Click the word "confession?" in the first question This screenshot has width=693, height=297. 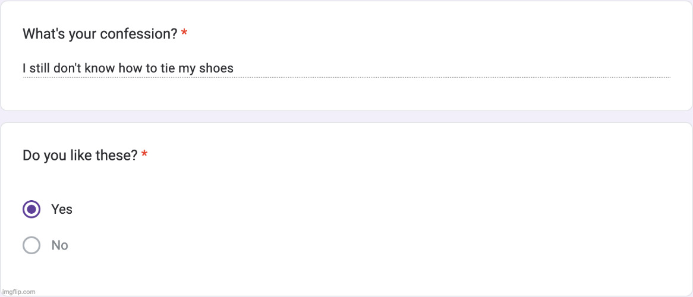[x=138, y=34]
